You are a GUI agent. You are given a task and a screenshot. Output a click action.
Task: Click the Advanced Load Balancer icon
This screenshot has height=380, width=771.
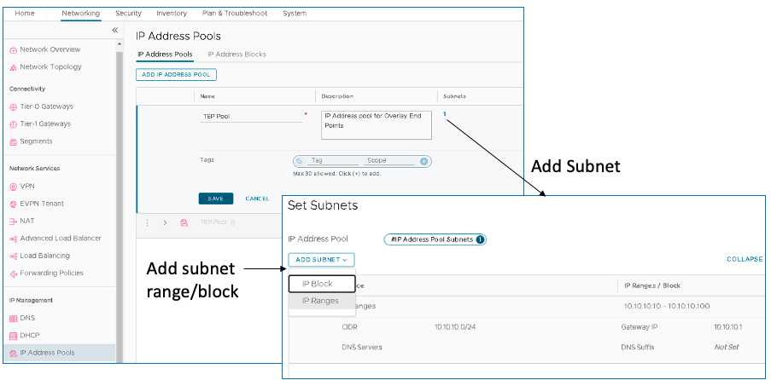pos(13,239)
